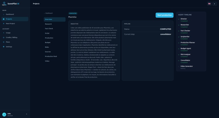This screenshot has width=219, height=118.
Task: Click the Plans star icon
Action: point(4,42)
